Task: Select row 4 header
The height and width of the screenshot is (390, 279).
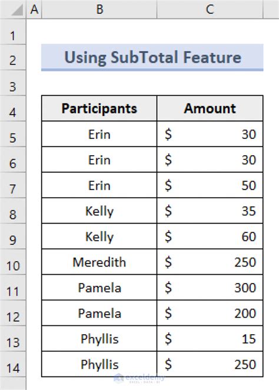Action: (13, 109)
